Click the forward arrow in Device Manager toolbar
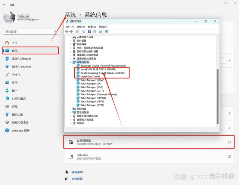 [x=71, y=31]
